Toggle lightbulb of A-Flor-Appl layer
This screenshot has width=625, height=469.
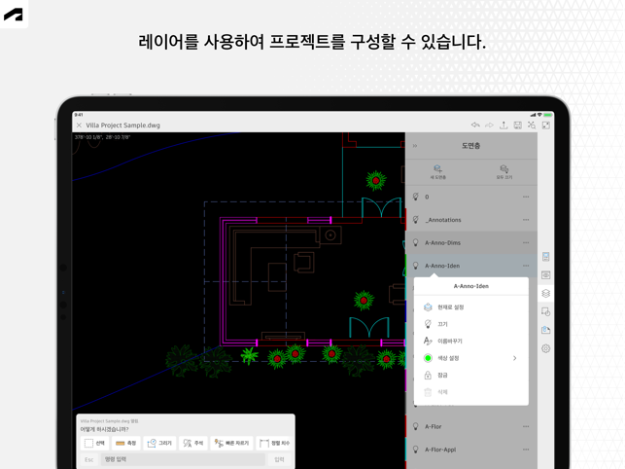415,450
